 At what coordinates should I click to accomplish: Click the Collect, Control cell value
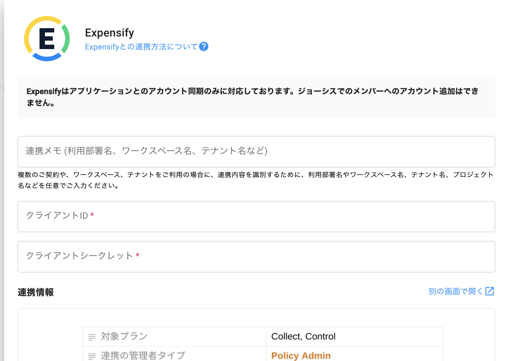pyautogui.click(x=304, y=337)
